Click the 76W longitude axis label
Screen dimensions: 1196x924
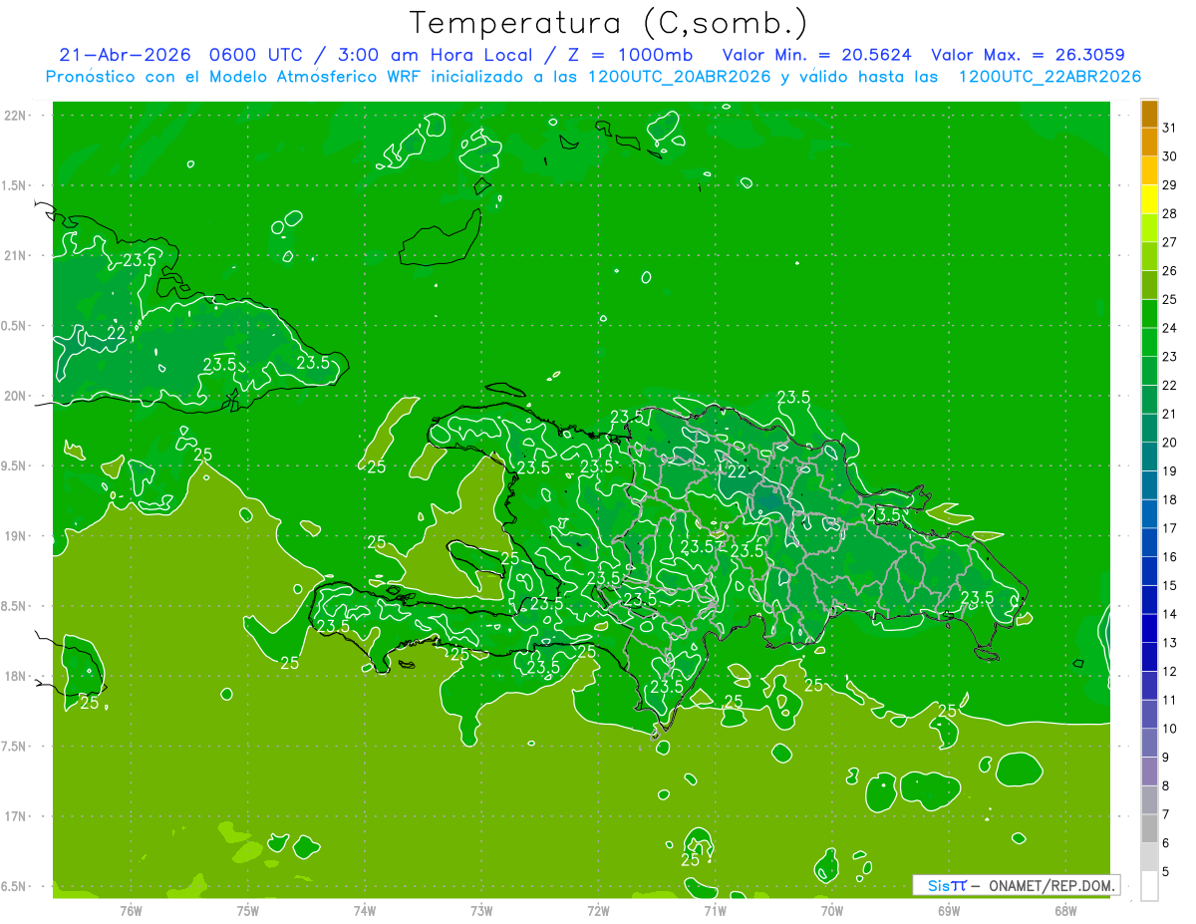click(131, 910)
